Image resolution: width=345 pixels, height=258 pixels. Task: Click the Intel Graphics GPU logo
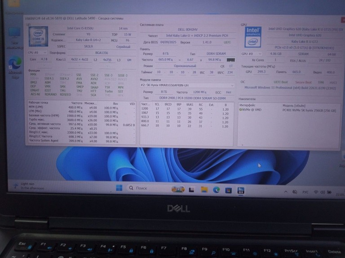[x=253, y=37]
